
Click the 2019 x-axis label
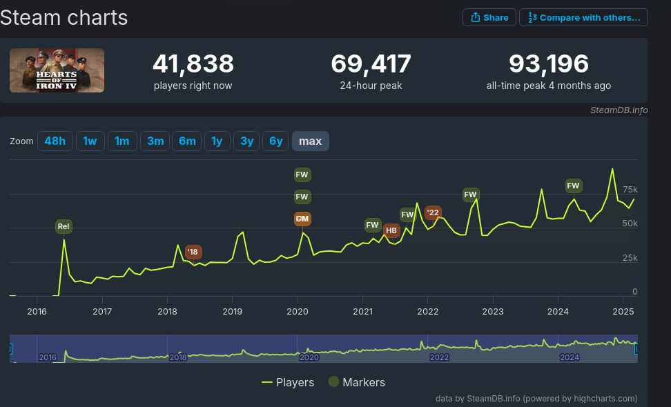tap(233, 312)
